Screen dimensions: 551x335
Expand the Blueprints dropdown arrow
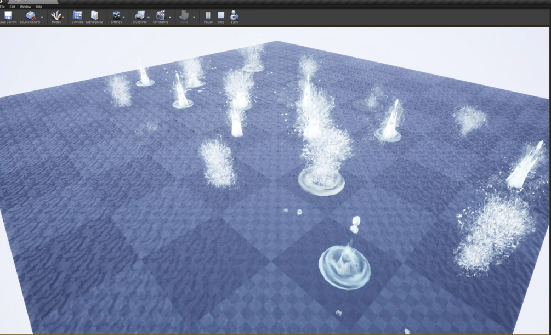148,17
